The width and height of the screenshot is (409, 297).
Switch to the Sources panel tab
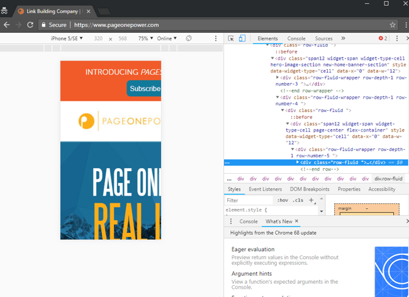(323, 38)
